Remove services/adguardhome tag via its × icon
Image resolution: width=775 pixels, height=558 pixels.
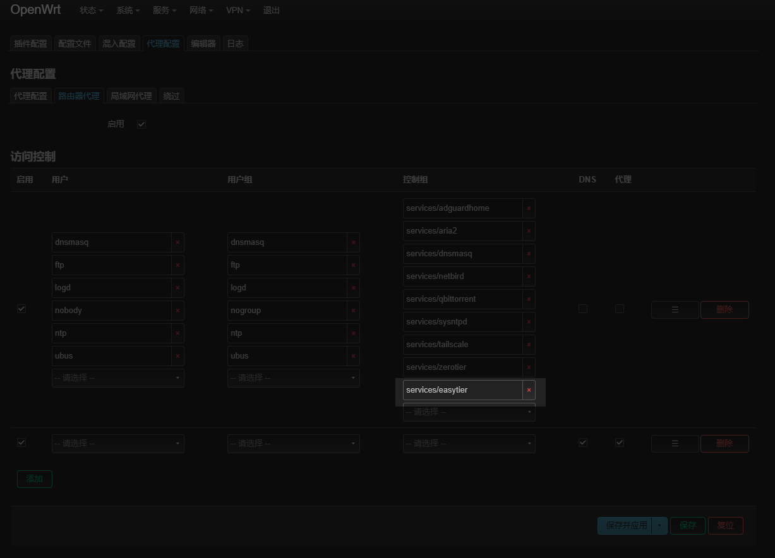coord(529,208)
